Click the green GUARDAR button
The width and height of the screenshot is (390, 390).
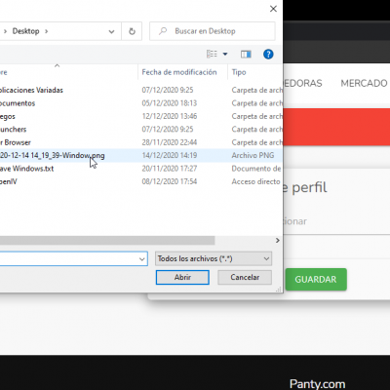[316, 279]
